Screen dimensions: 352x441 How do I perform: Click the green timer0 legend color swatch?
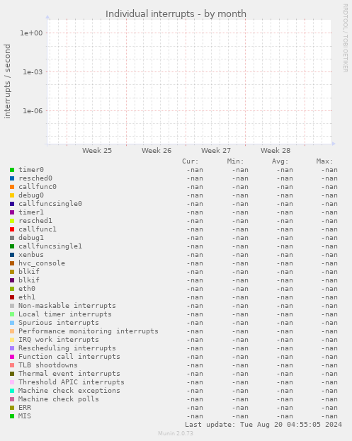pyautogui.click(x=12, y=170)
